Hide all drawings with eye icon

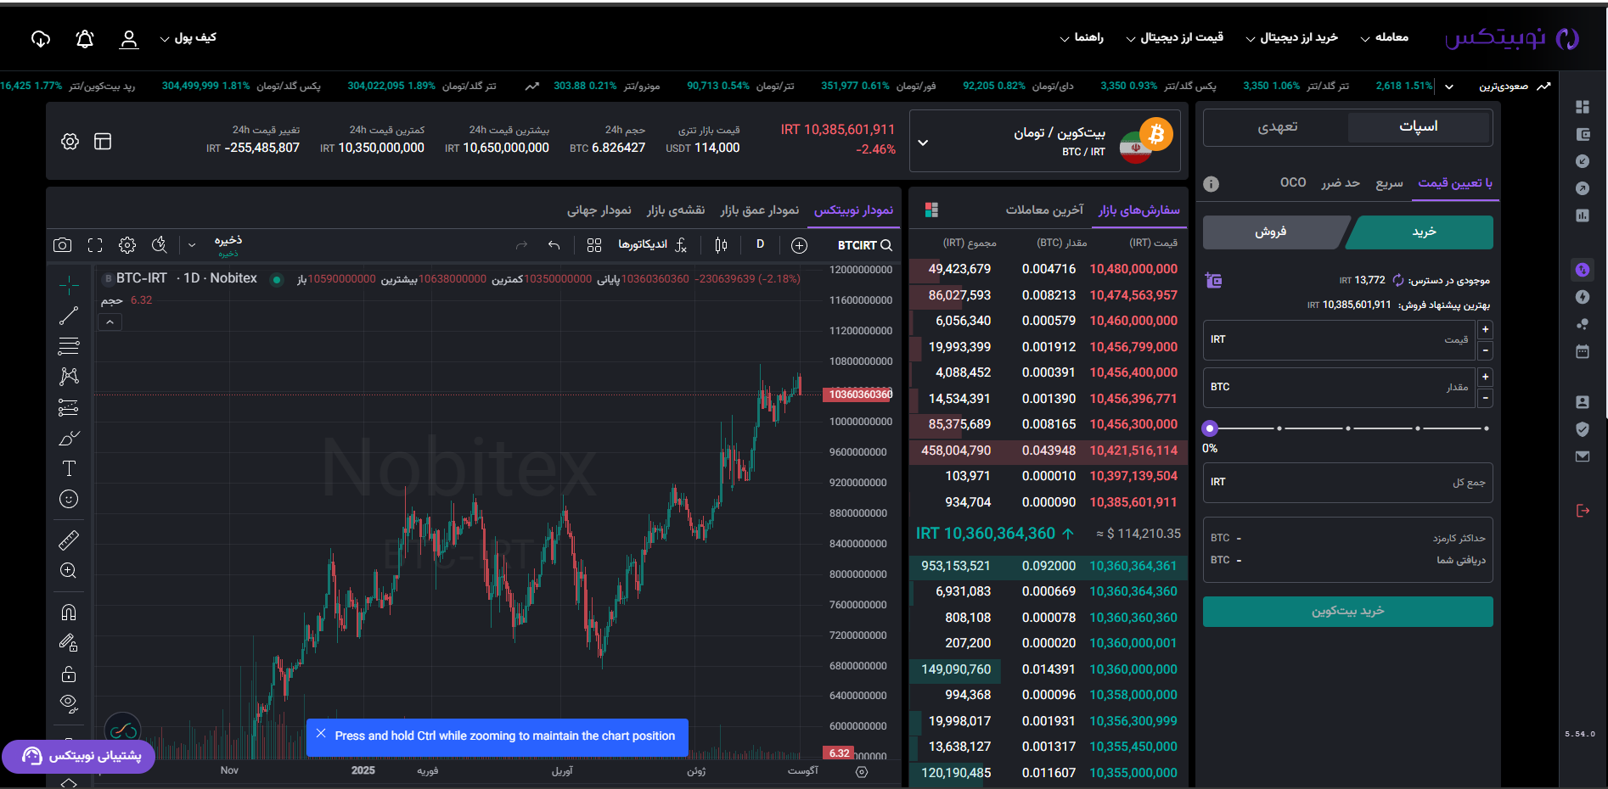click(69, 703)
